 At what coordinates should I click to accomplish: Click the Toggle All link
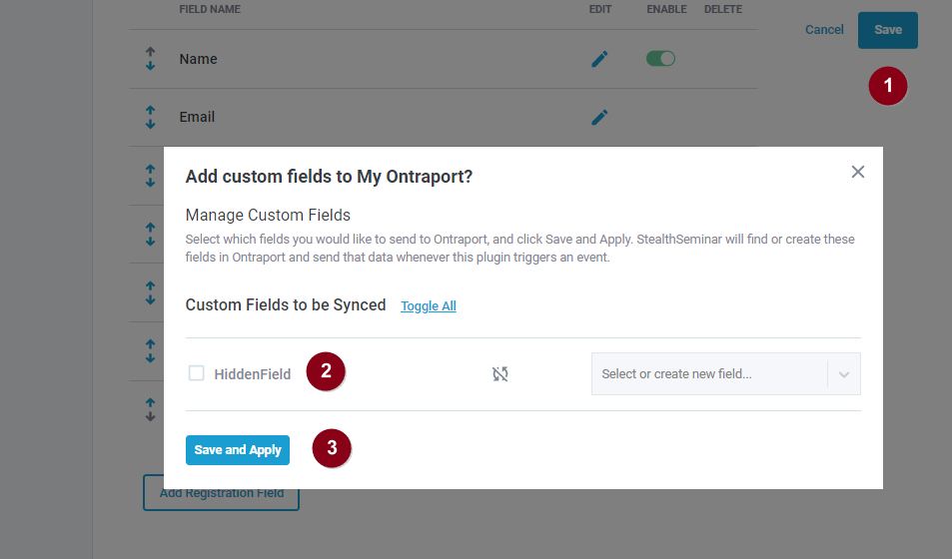428,305
